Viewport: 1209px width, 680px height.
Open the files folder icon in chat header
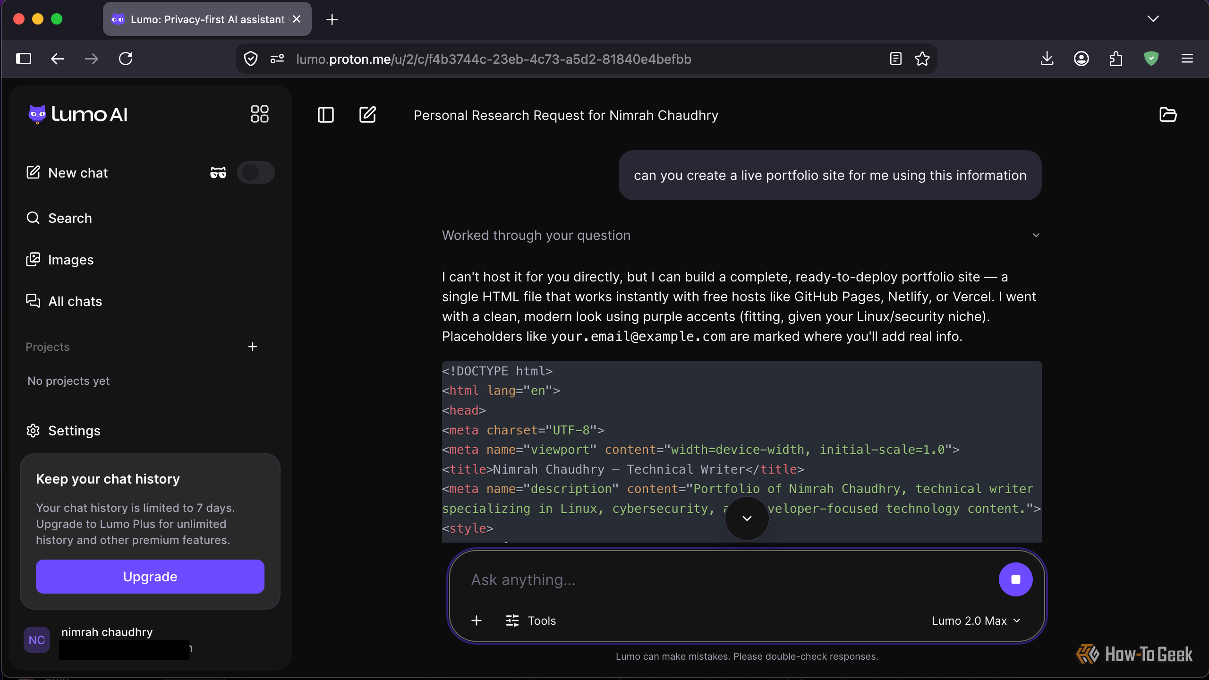[x=1168, y=115]
